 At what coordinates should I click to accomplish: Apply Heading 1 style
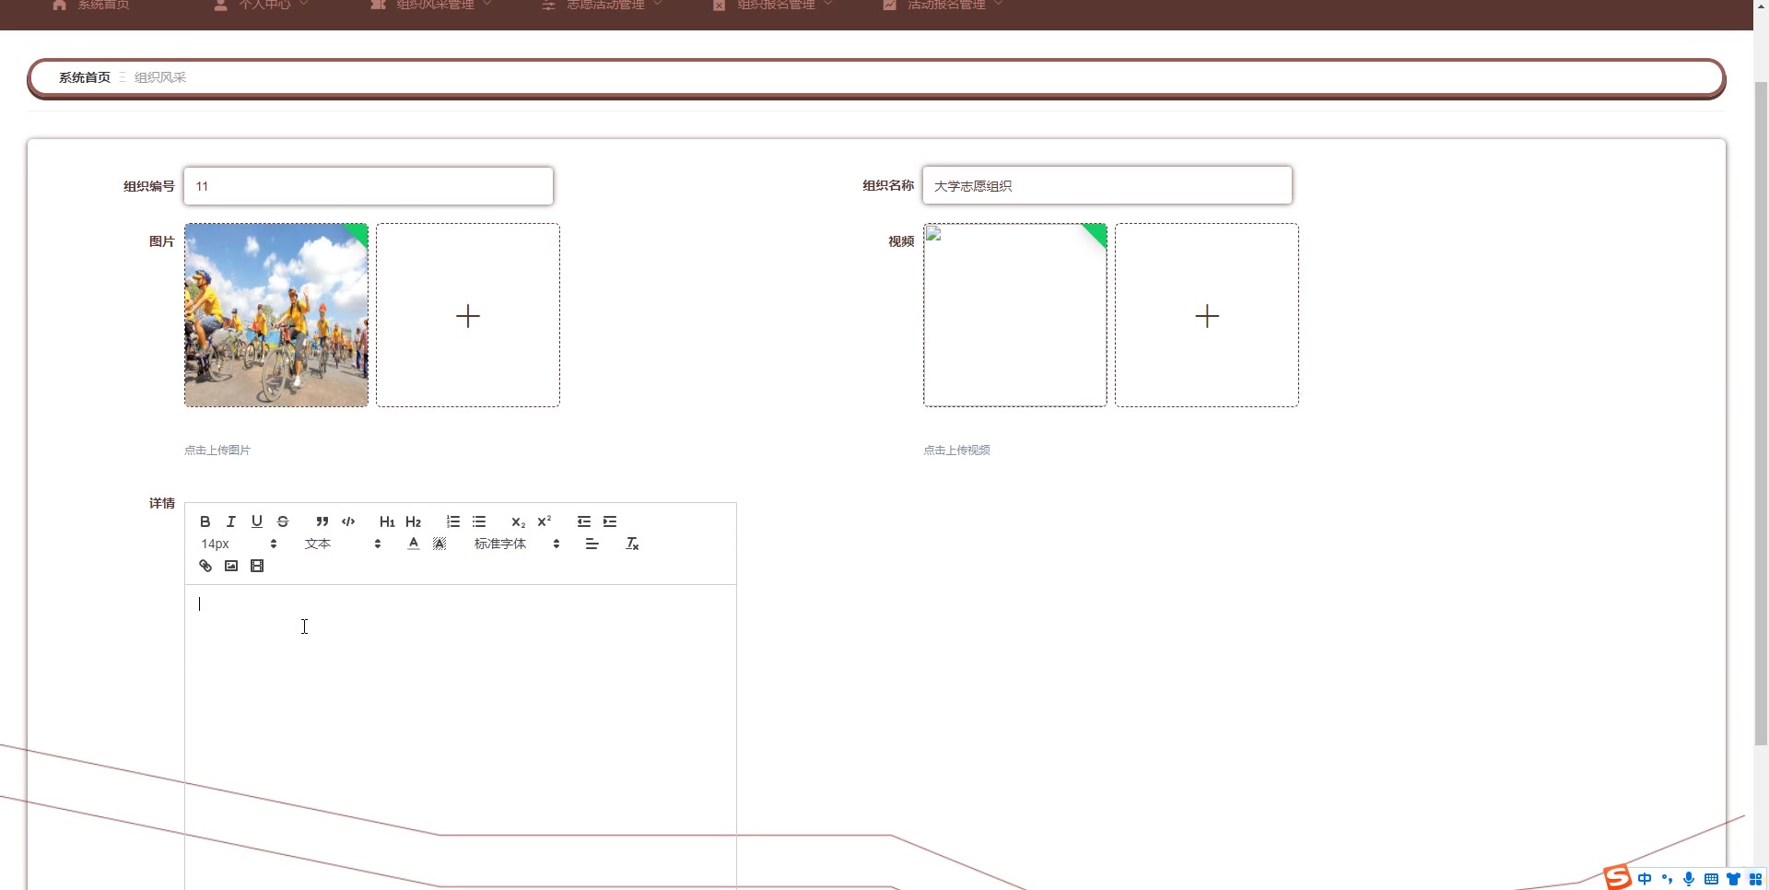387,521
